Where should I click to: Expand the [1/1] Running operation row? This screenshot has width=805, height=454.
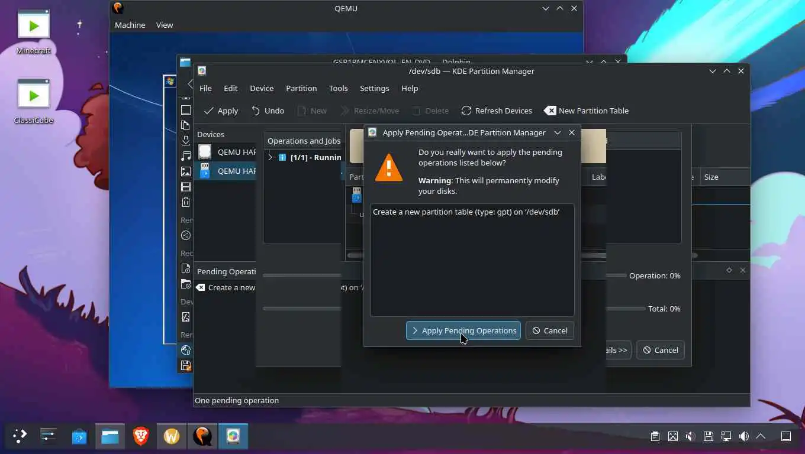tap(271, 157)
